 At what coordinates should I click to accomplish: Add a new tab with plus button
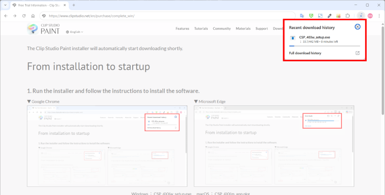(x=73, y=5)
